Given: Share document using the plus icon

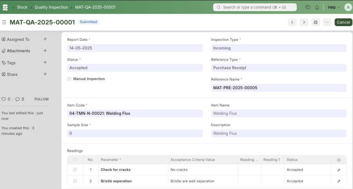Looking at the screenshot, I should (x=45, y=74).
